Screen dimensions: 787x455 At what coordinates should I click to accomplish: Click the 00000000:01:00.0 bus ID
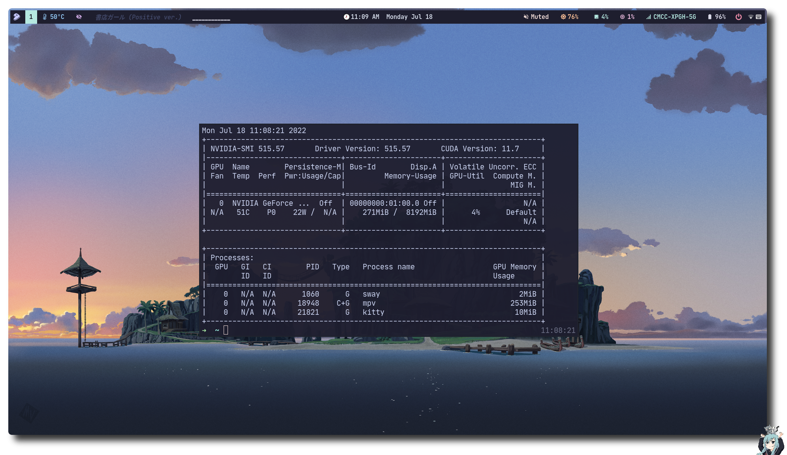[x=384, y=203]
